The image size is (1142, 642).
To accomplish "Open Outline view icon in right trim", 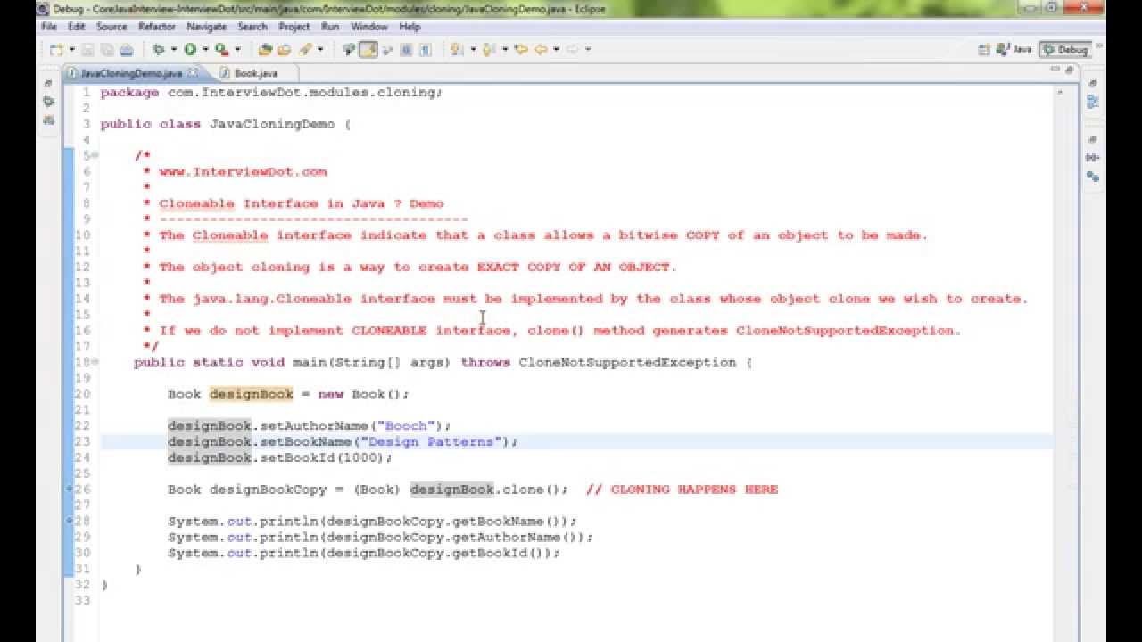I will point(1093,102).
